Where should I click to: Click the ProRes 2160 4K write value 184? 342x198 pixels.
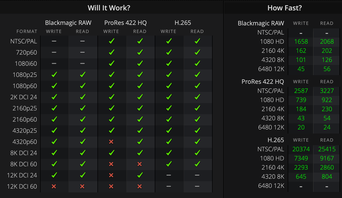point(301,109)
